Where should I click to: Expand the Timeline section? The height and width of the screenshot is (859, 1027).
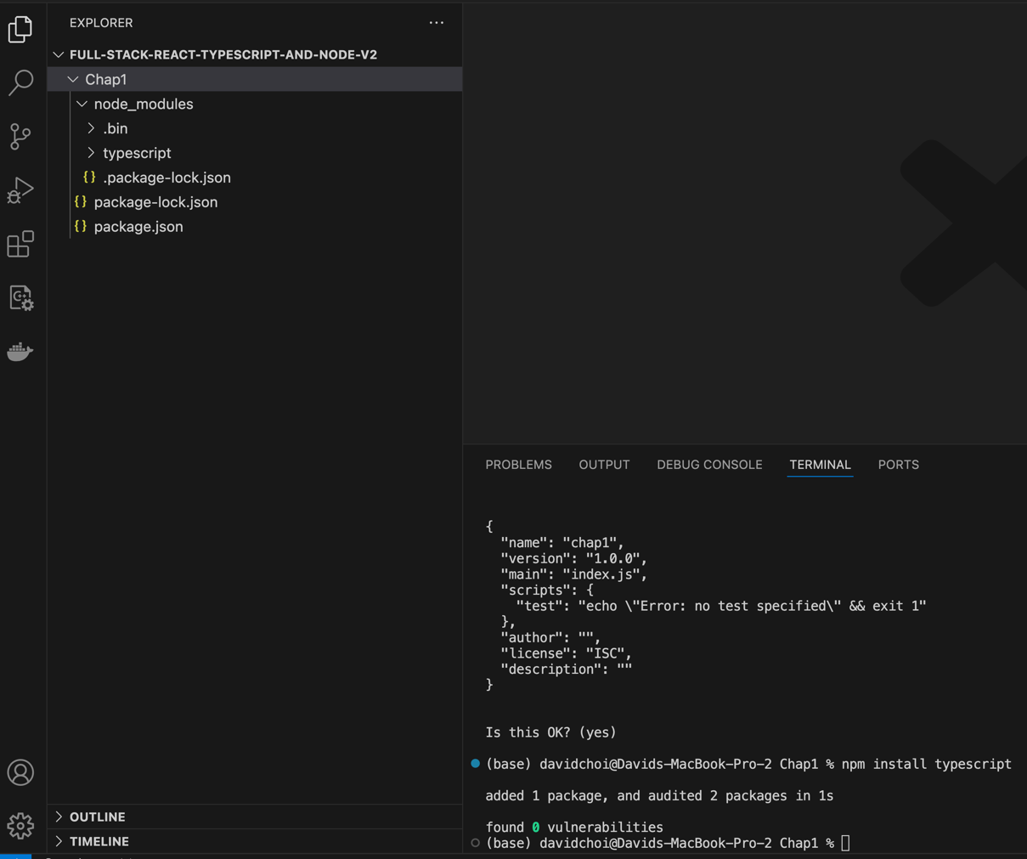[99, 841]
